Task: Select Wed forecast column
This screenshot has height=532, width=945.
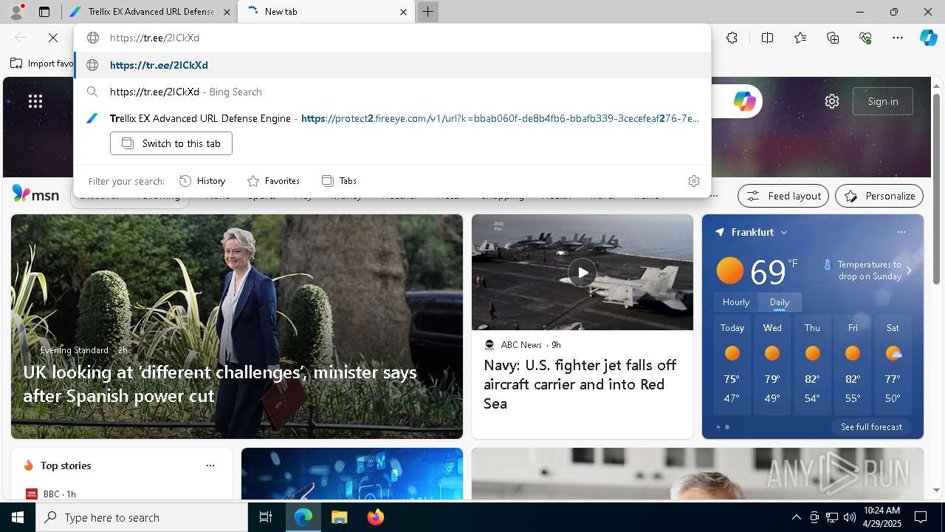Action: pyautogui.click(x=772, y=366)
